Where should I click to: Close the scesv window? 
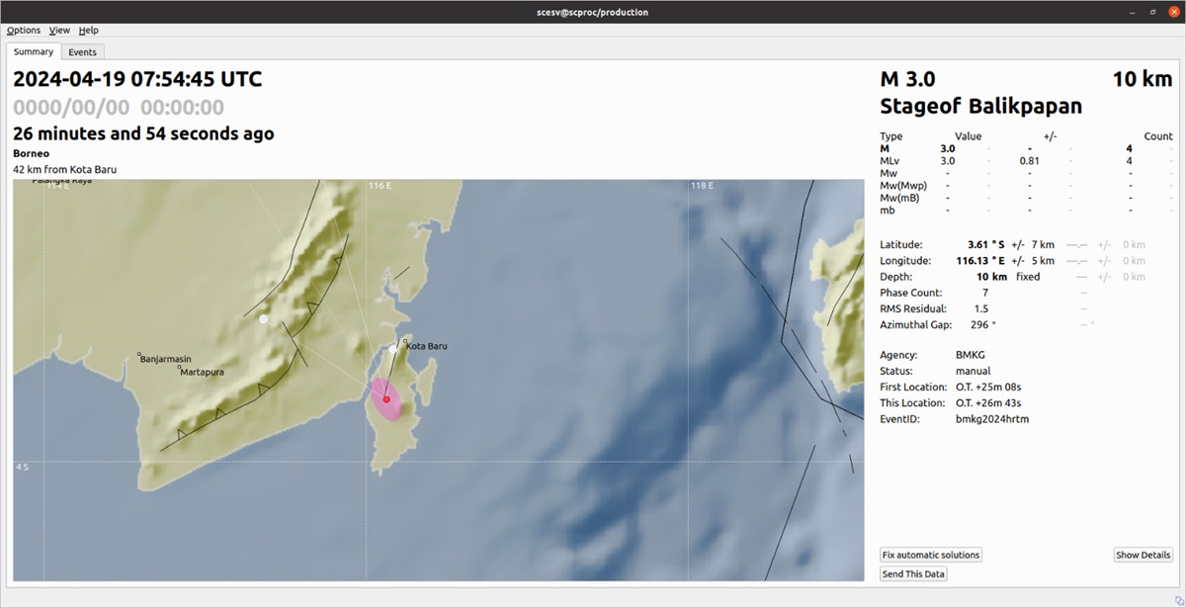1171,12
